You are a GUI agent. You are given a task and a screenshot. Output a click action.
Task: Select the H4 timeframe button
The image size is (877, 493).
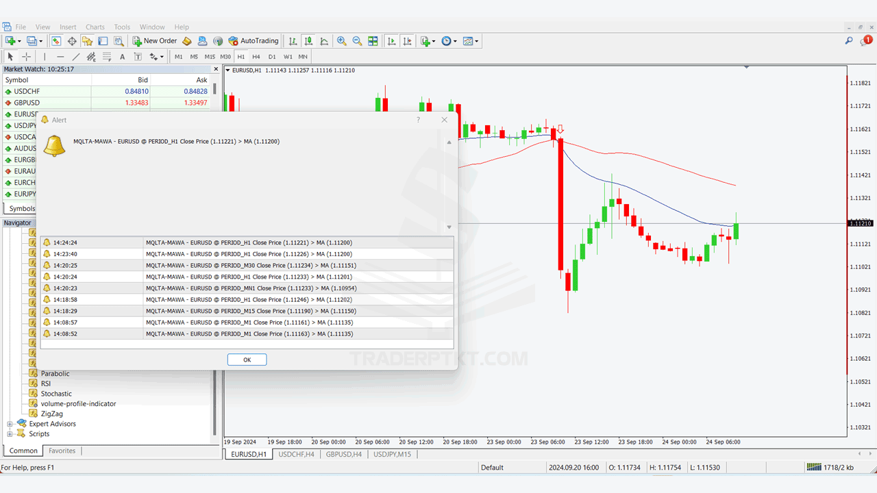(256, 57)
